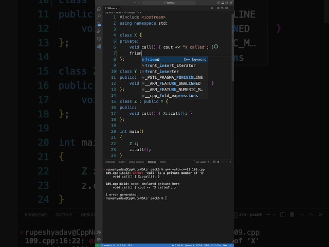Choose the front_insert_iterator suggestion

point(175,65)
